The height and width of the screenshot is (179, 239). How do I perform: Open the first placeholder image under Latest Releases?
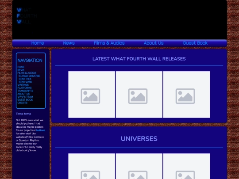coord(92,95)
